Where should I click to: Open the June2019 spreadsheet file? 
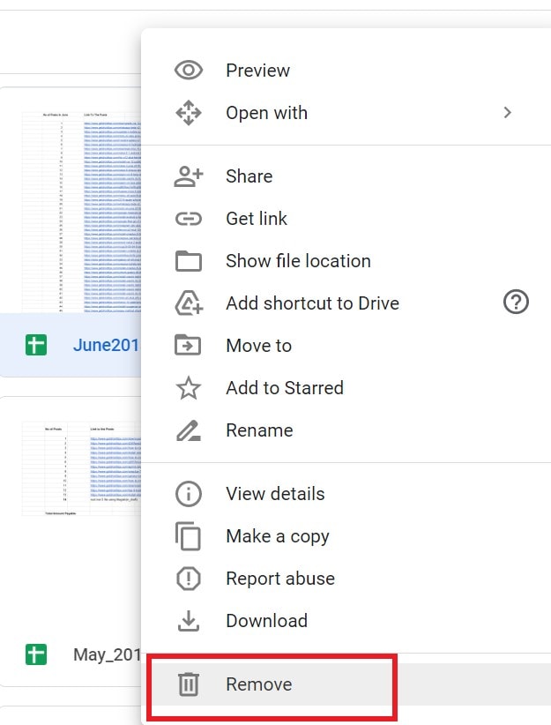[x=106, y=345]
